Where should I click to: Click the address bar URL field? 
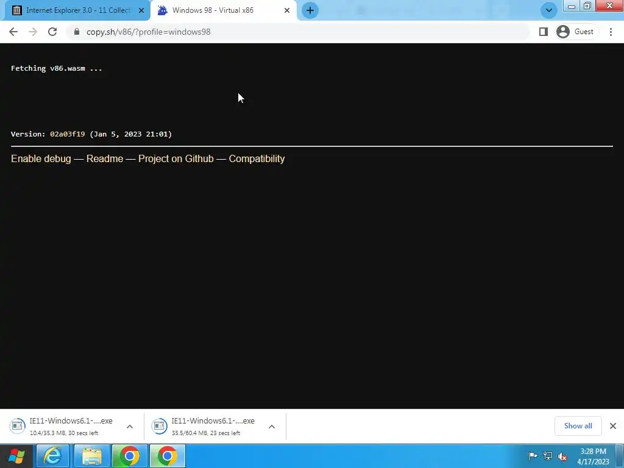pos(299,32)
